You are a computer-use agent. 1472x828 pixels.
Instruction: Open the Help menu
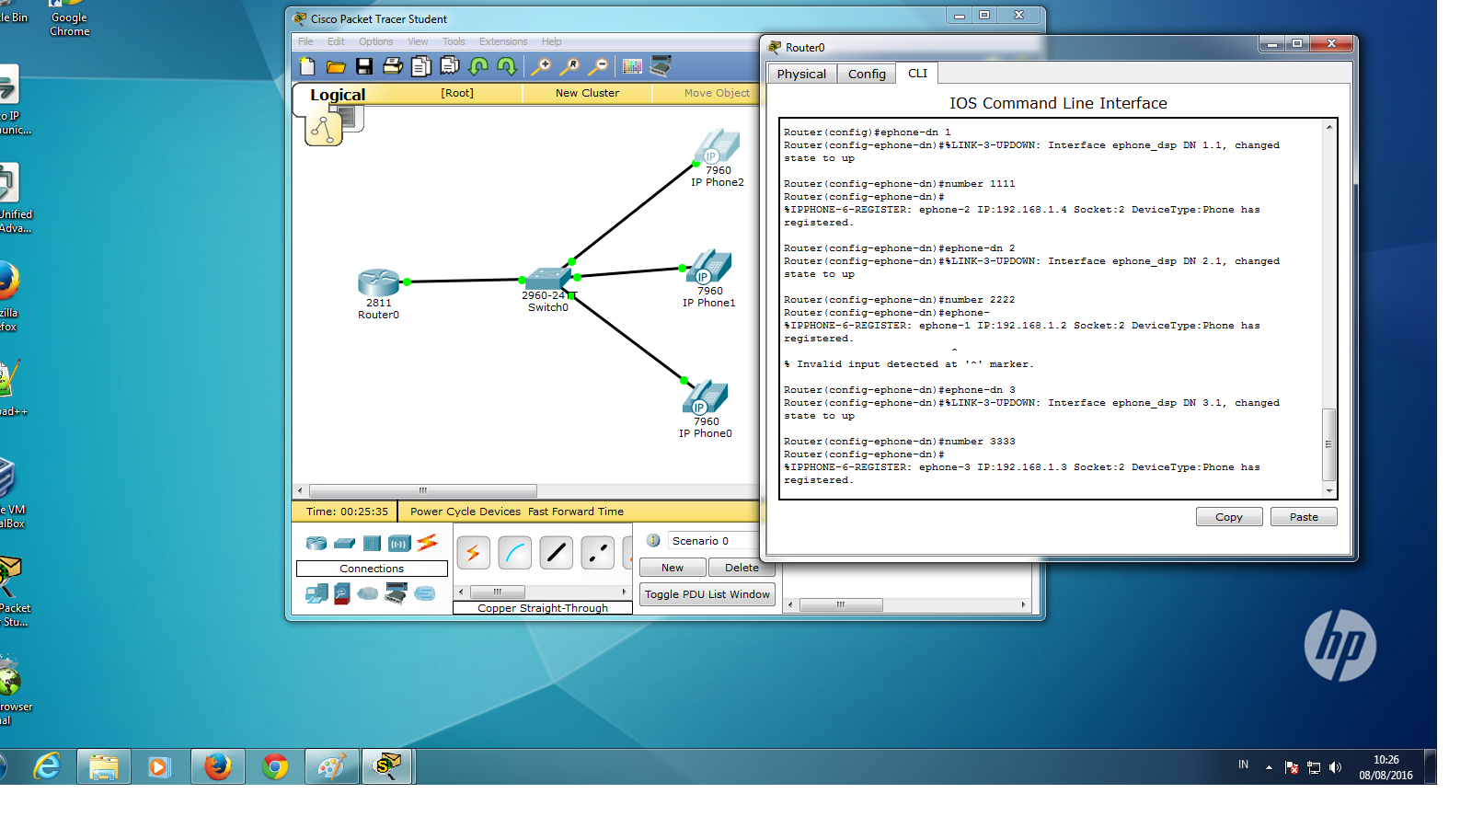tap(551, 41)
